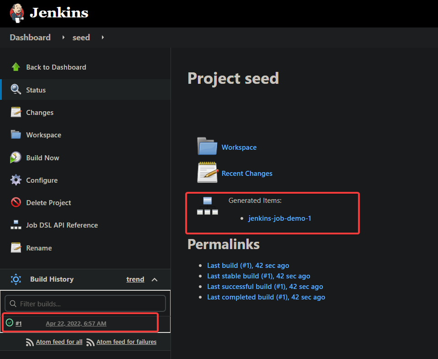
Task: Open Last completed build (#1) permalink
Action: [x=266, y=297]
